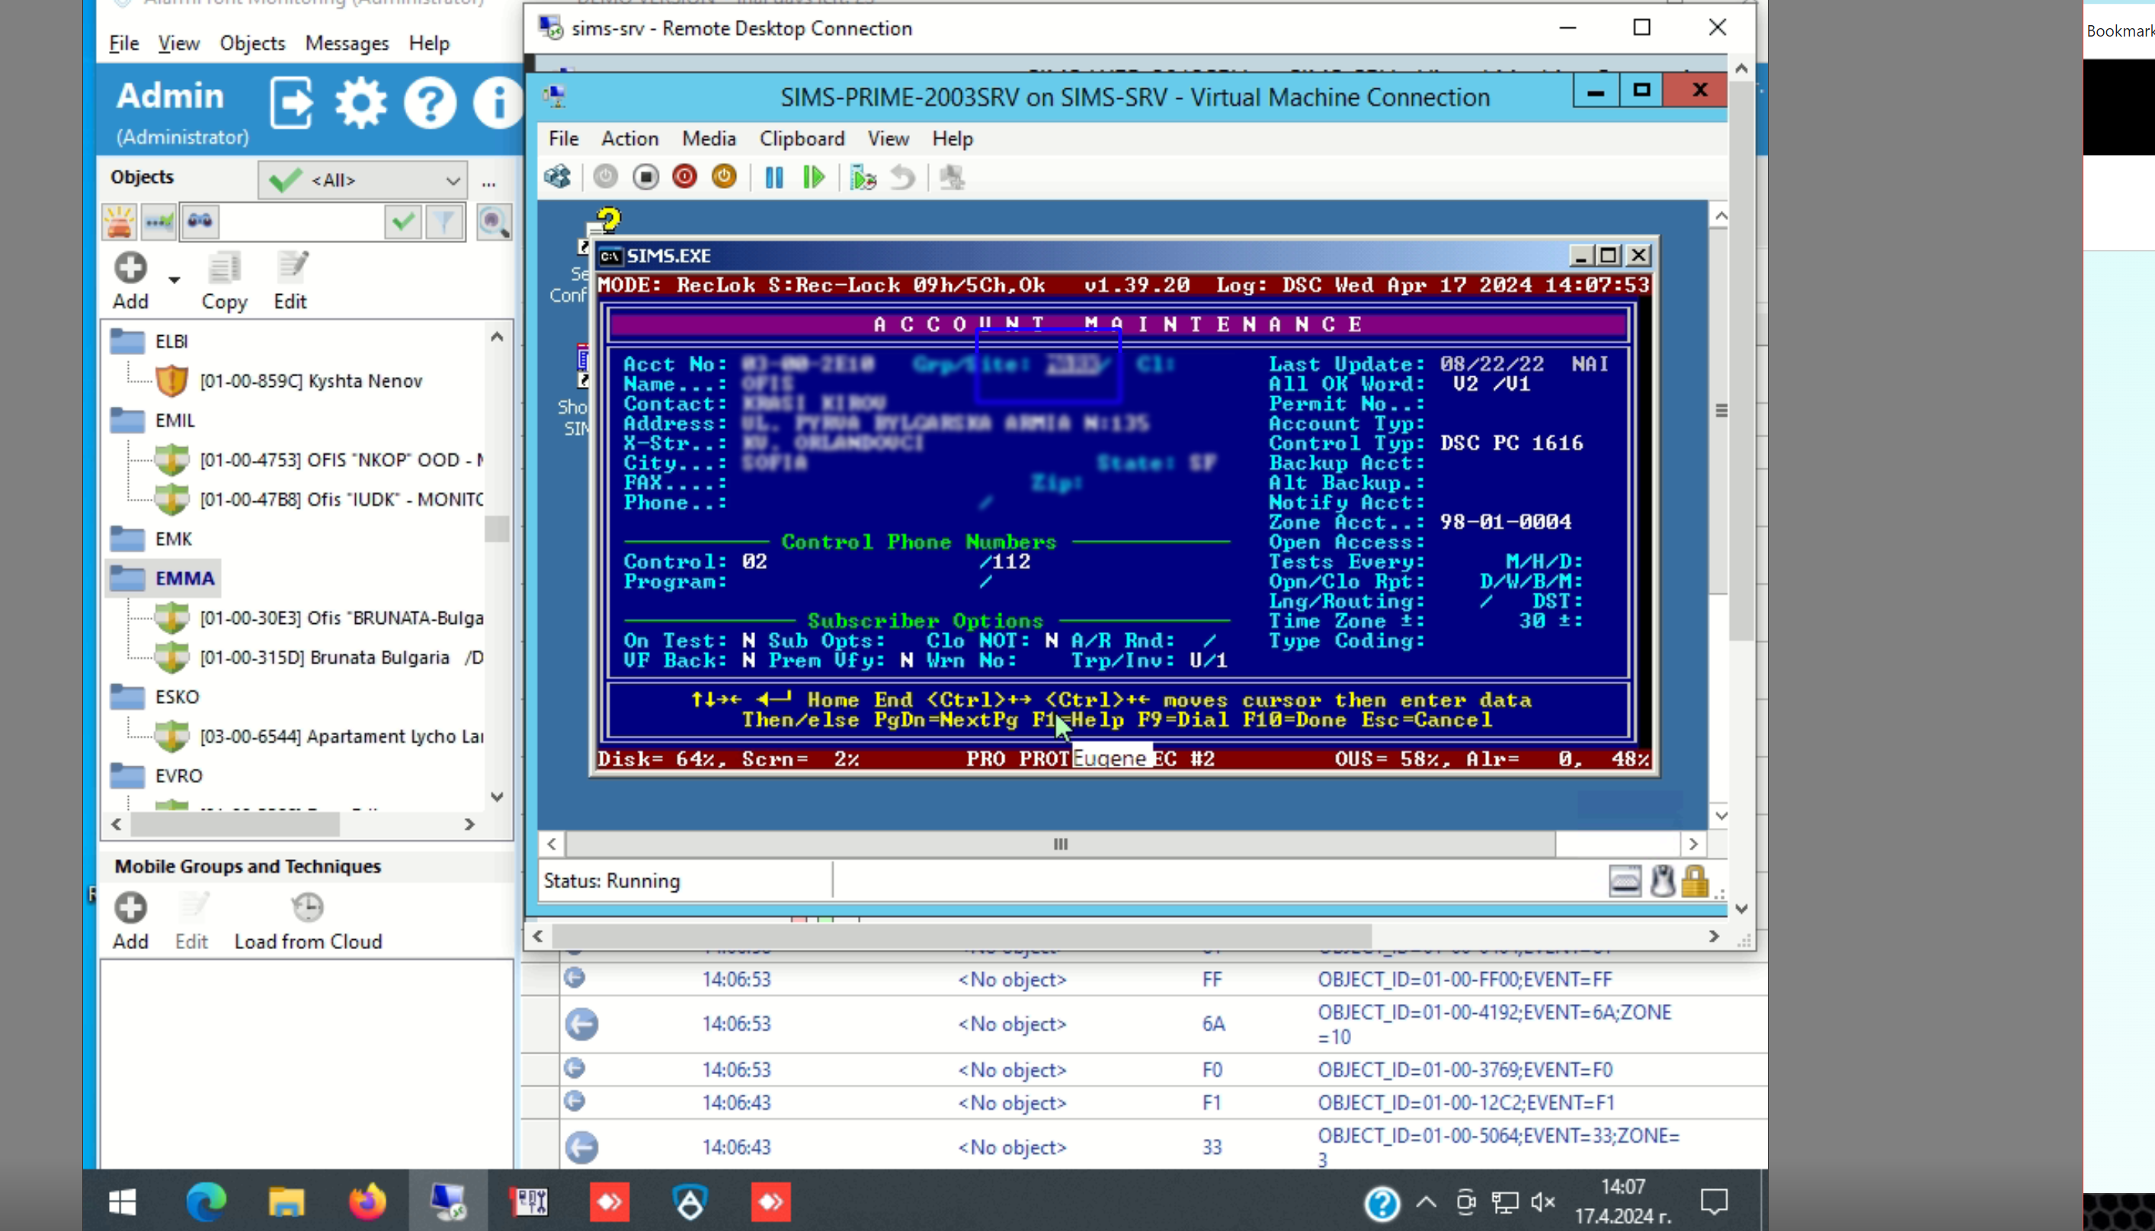Pause the virtual machine
Viewport: 2155px width, 1231px height.
774,177
